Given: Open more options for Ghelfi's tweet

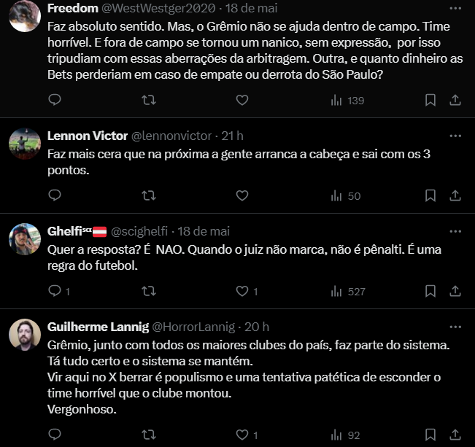Looking at the screenshot, I should pos(455,230).
